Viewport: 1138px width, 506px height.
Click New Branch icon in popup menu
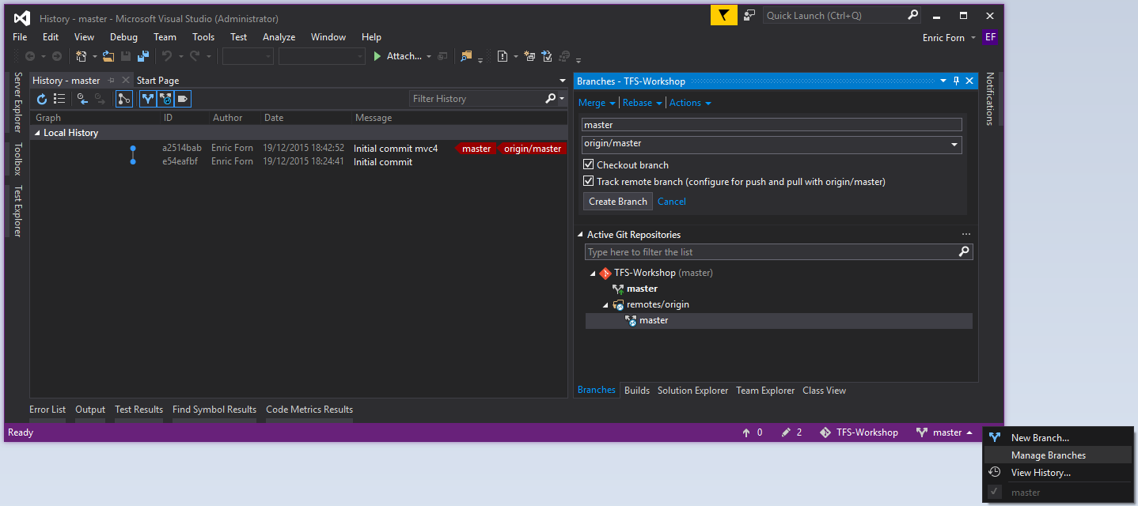point(995,437)
